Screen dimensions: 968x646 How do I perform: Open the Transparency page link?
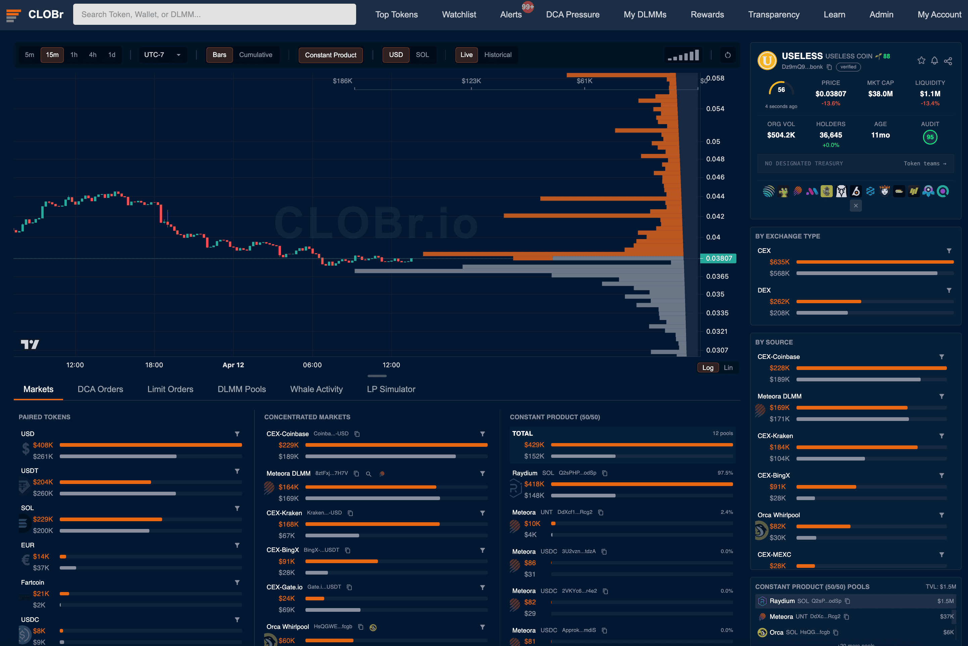pyautogui.click(x=774, y=14)
